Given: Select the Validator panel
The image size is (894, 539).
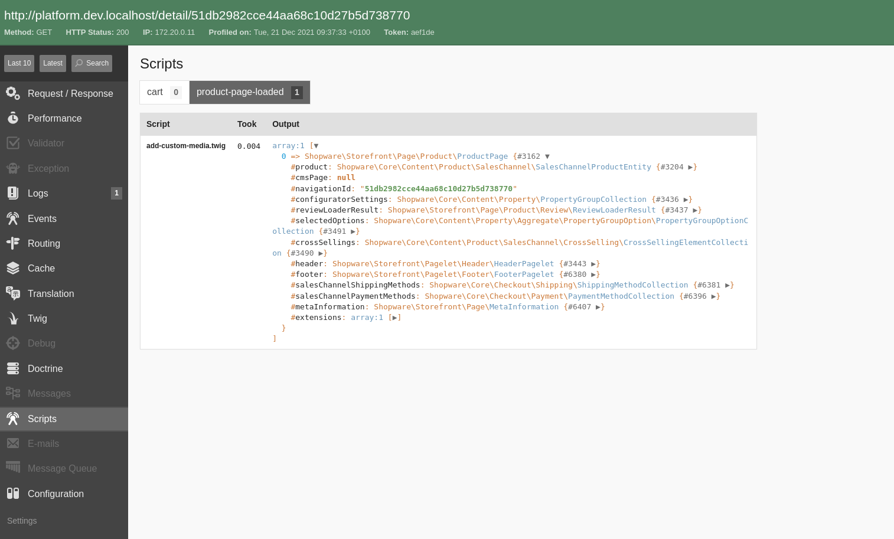Looking at the screenshot, I should pyautogui.click(x=47, y=143).
